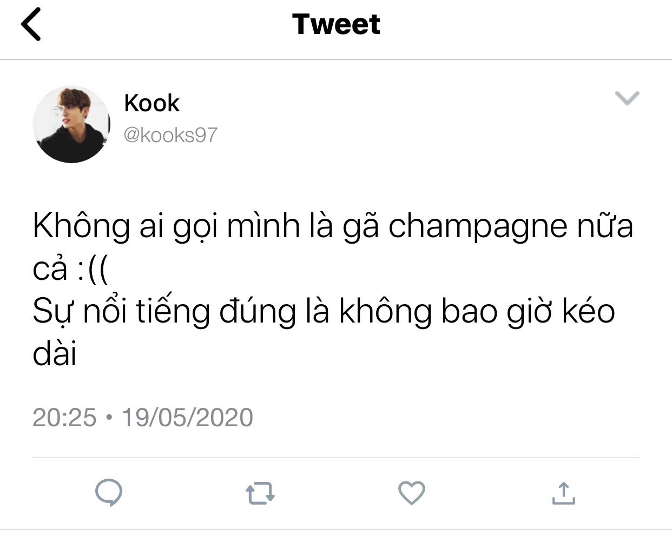The image size is (672, 537).
Task: Select the 19/05/2020 date
Action: [187, 418]
